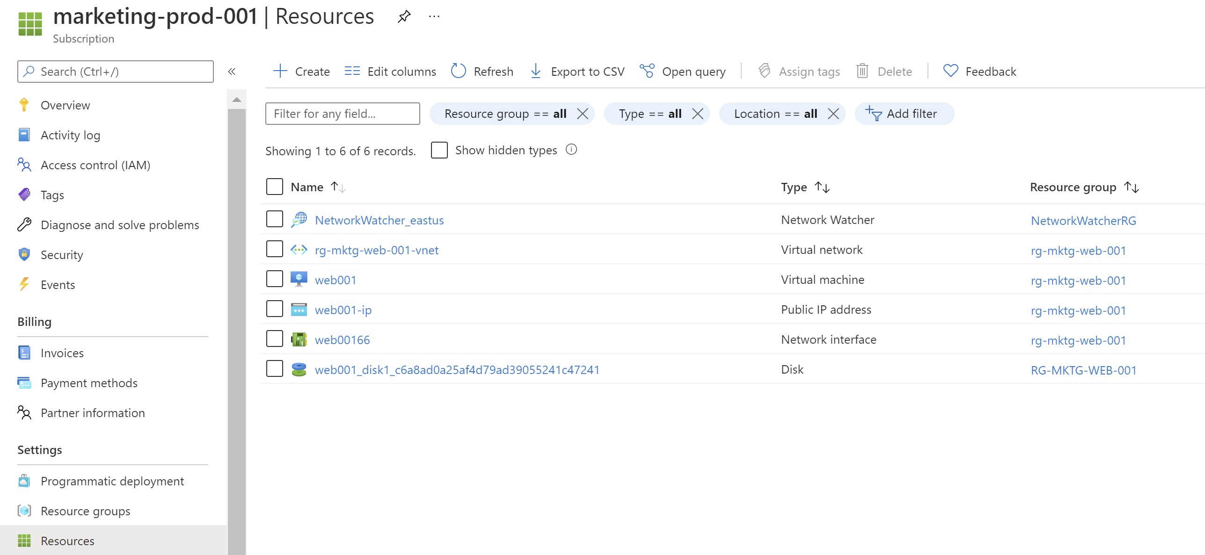Open Partner information menu item

tap(93, 413)
